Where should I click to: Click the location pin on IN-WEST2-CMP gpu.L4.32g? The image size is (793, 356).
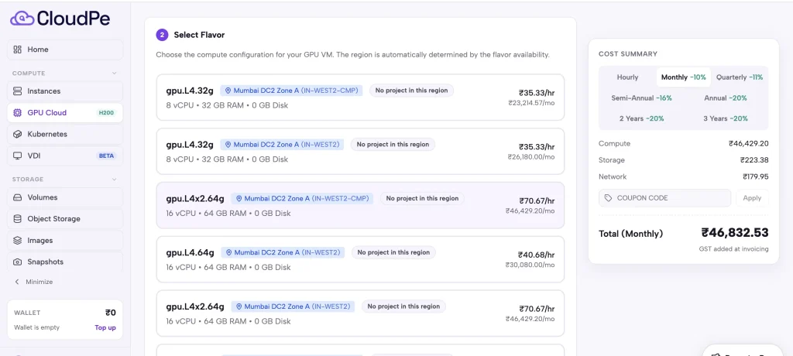pyautogui.click(x=228, y=91)
